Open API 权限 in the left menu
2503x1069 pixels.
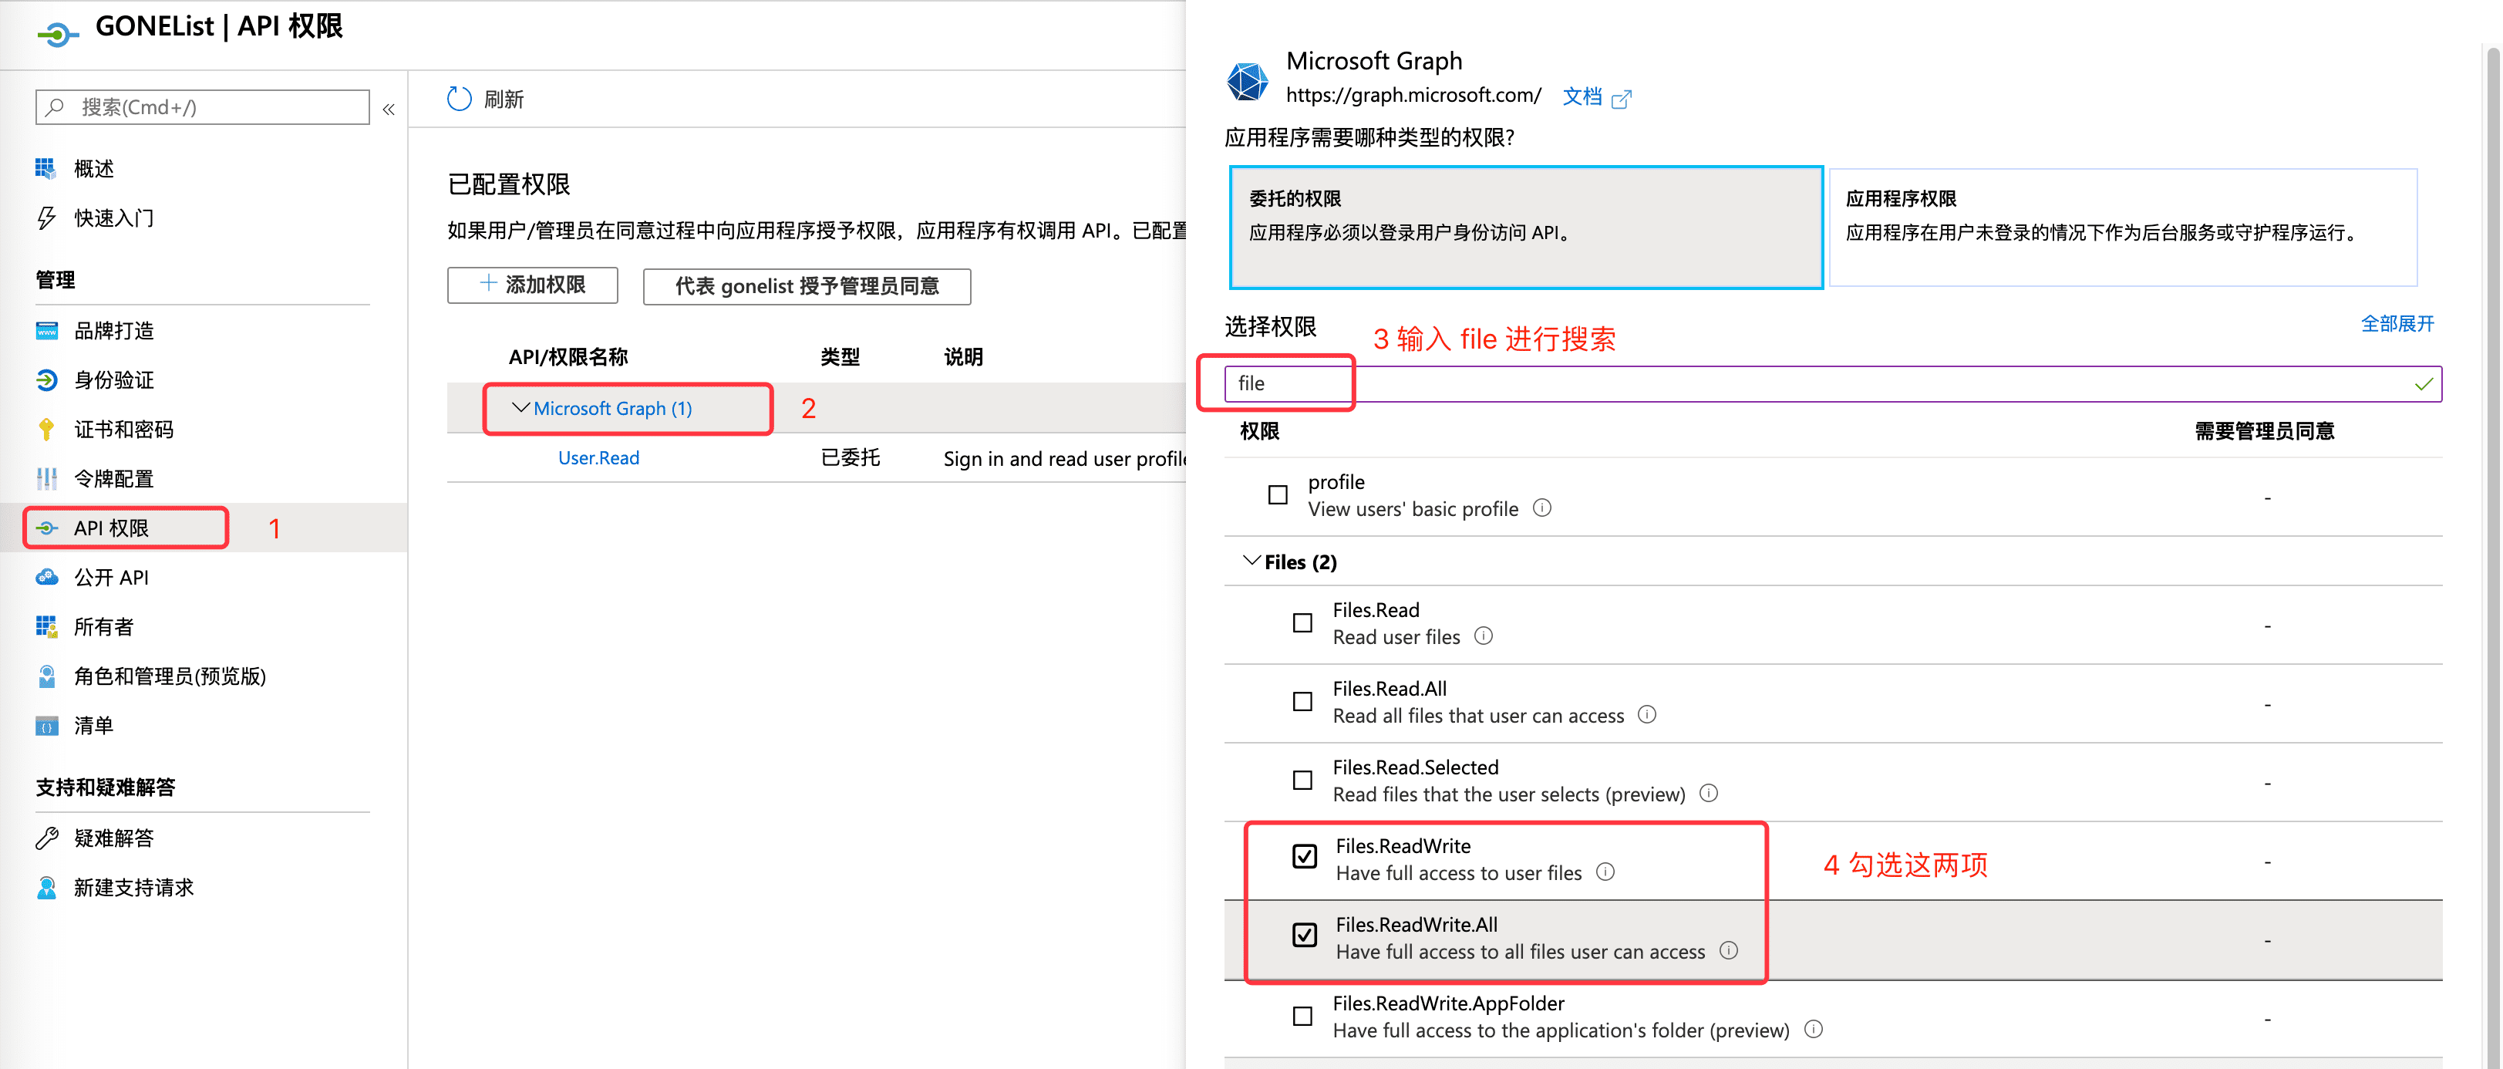(112, 528)
